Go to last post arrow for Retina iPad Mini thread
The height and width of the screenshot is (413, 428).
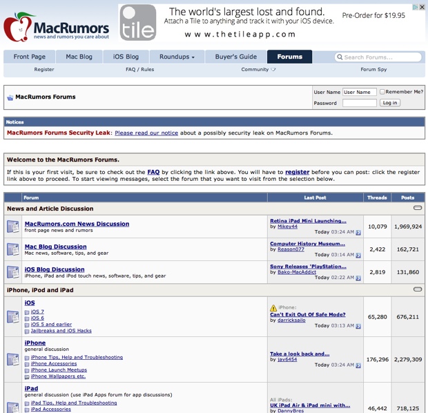(x=358, y=233)
